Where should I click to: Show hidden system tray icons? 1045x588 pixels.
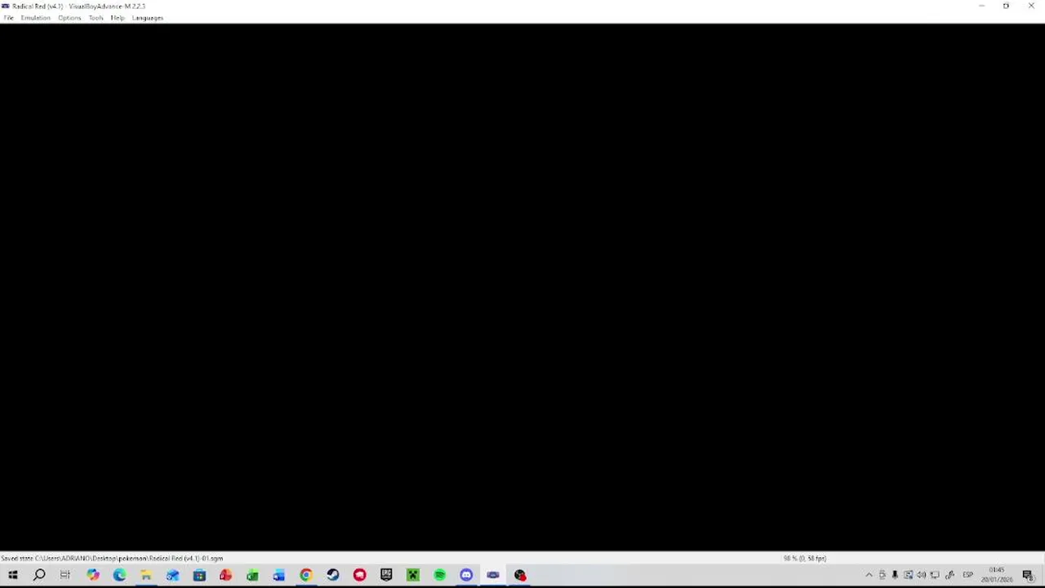point(869,575)
